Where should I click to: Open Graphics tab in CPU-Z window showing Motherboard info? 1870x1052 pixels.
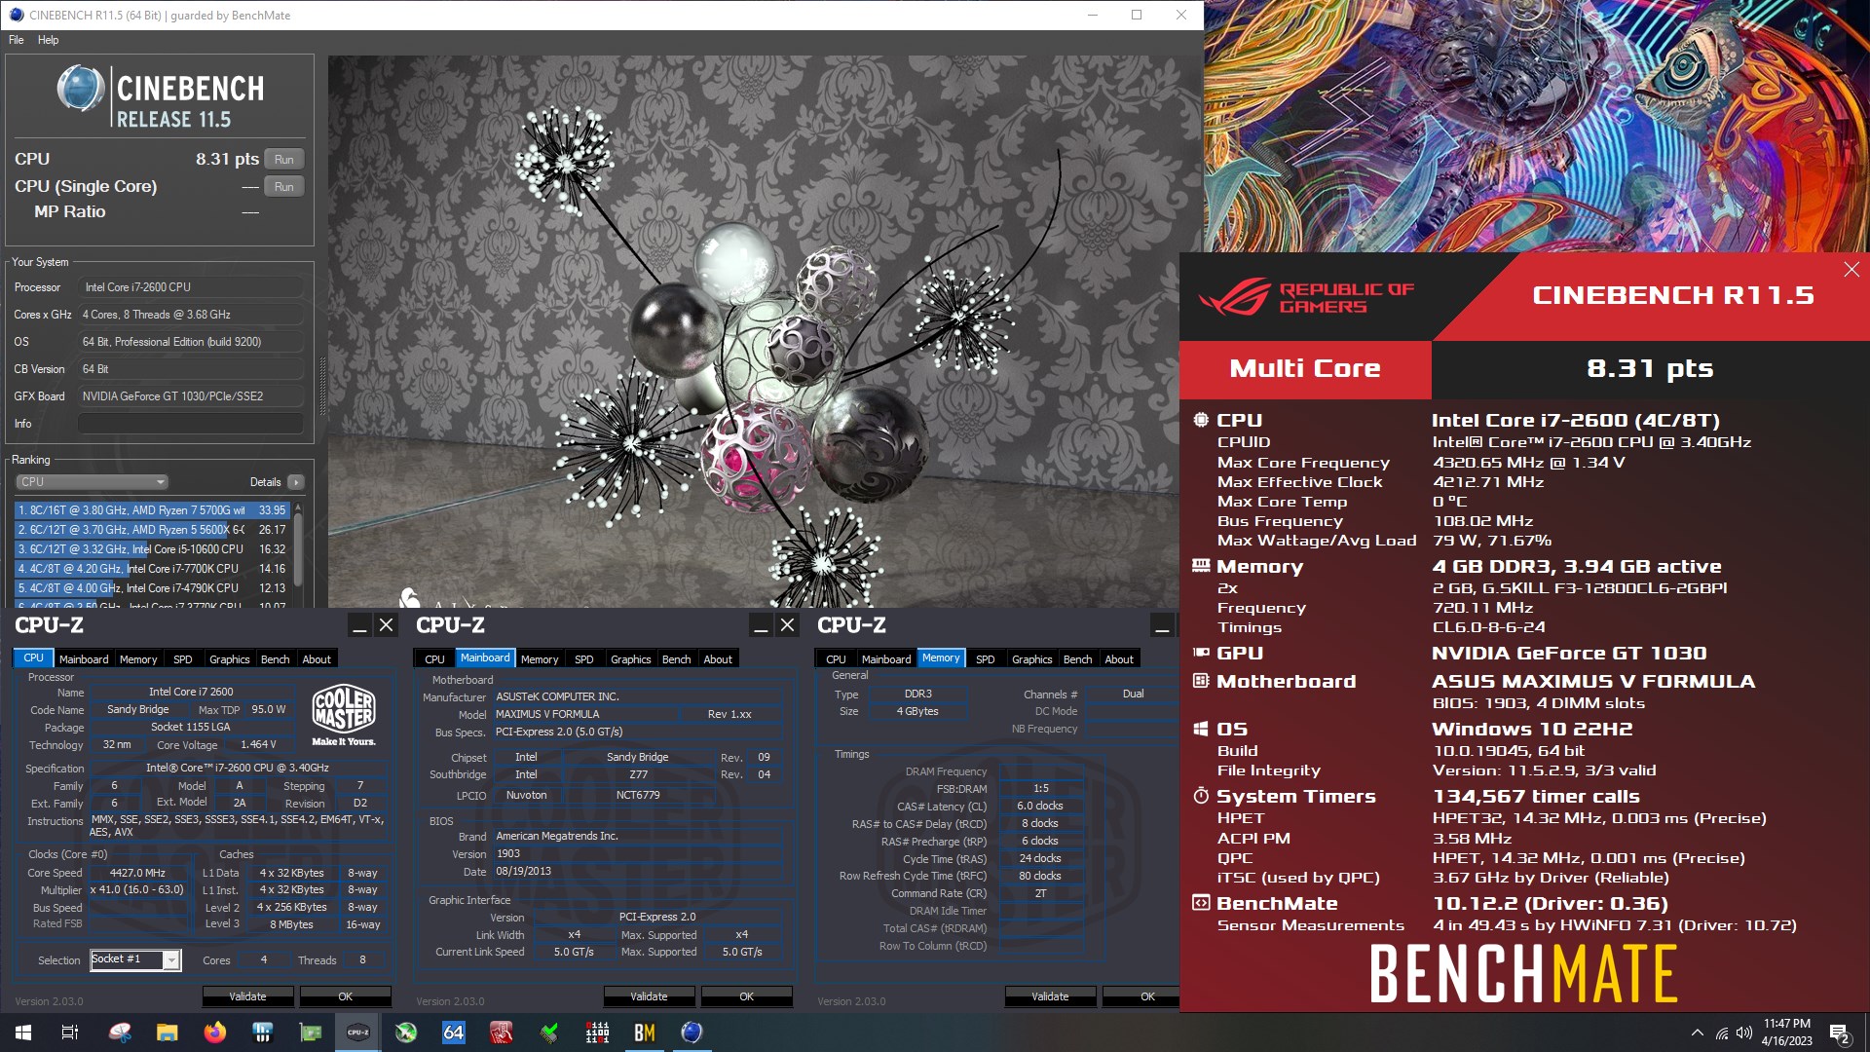tap(631, 659)
